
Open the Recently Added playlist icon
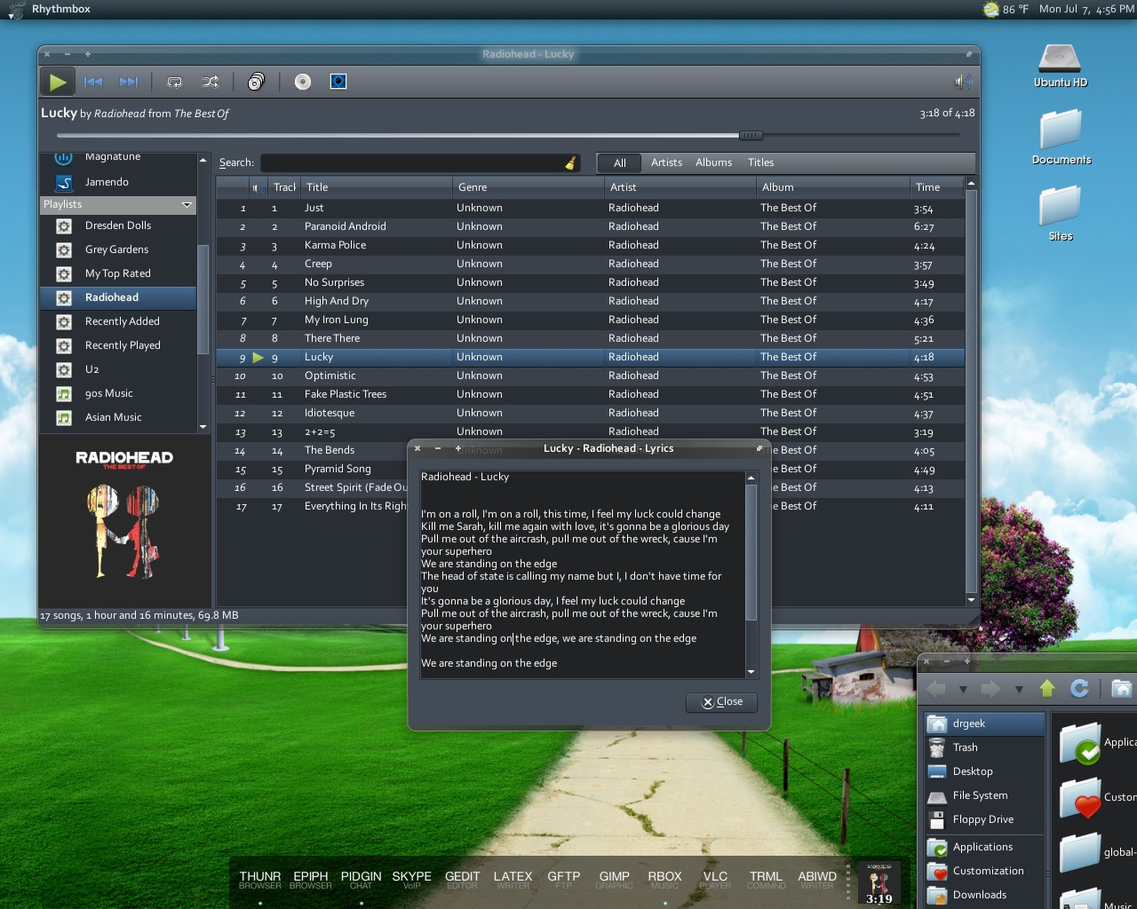(64, 321)
